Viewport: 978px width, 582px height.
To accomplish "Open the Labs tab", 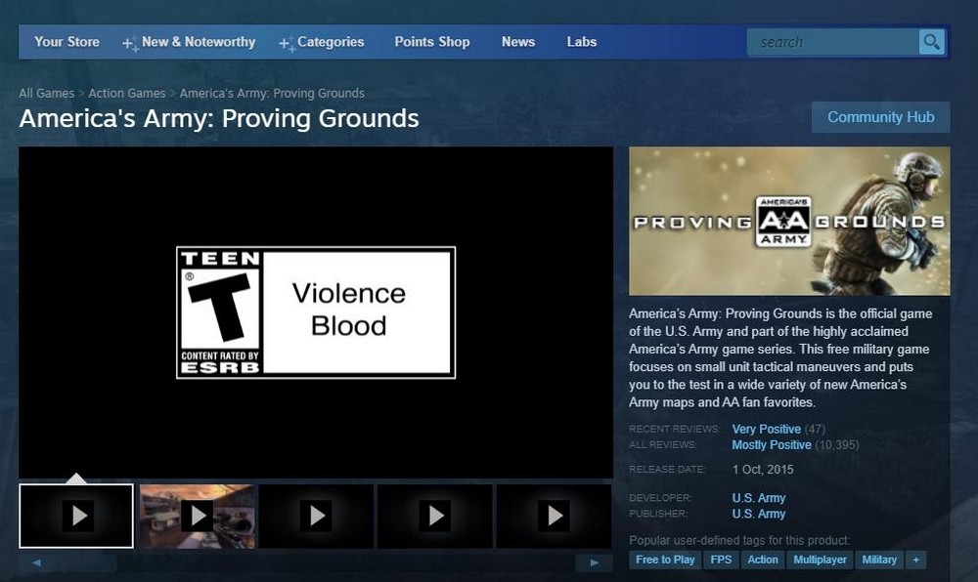I will (581, 42).
